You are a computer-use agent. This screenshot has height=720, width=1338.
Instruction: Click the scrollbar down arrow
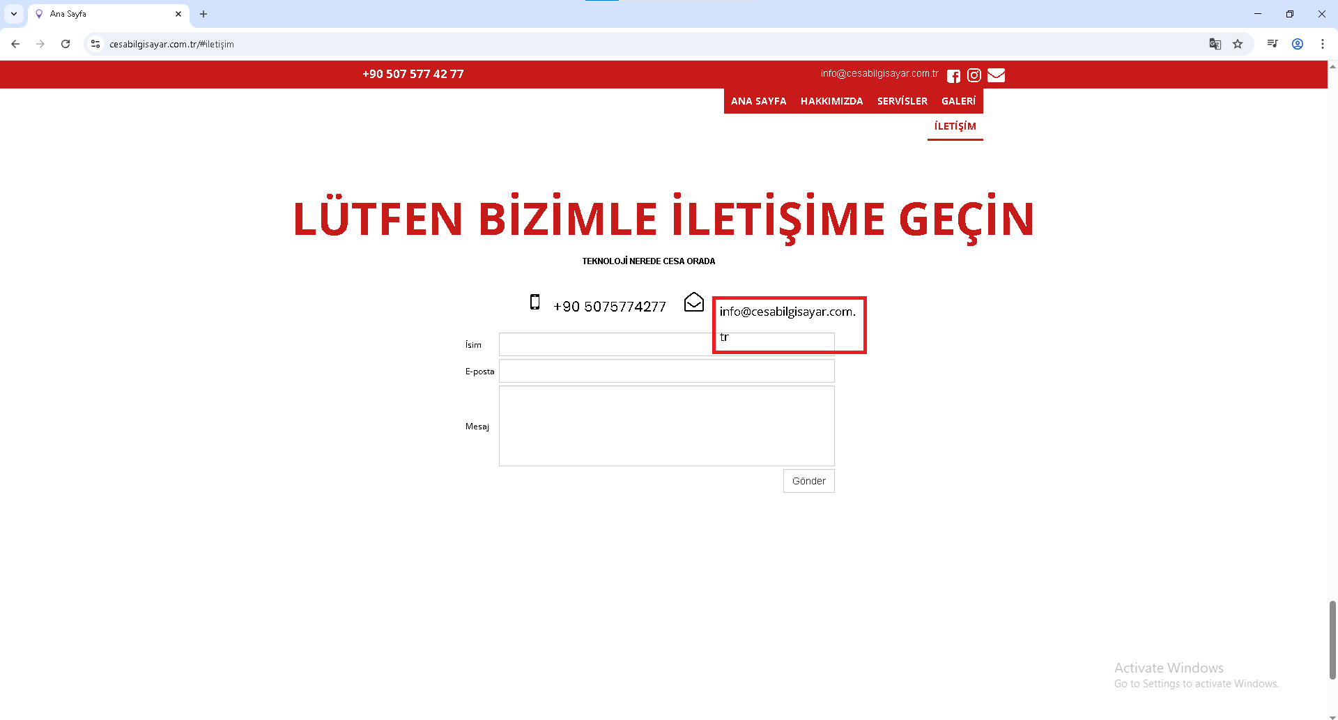[x=1332, y=716]
